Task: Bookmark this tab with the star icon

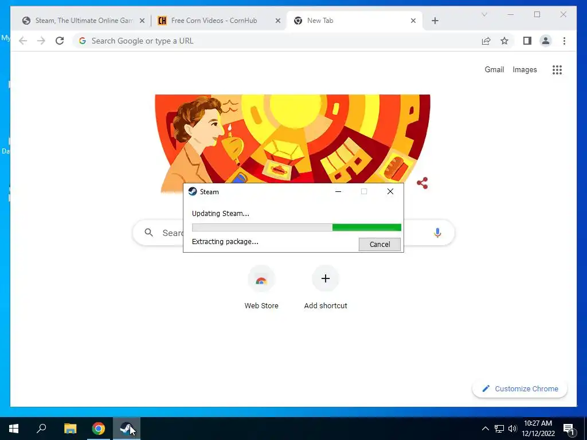Action: coord(504,41)
